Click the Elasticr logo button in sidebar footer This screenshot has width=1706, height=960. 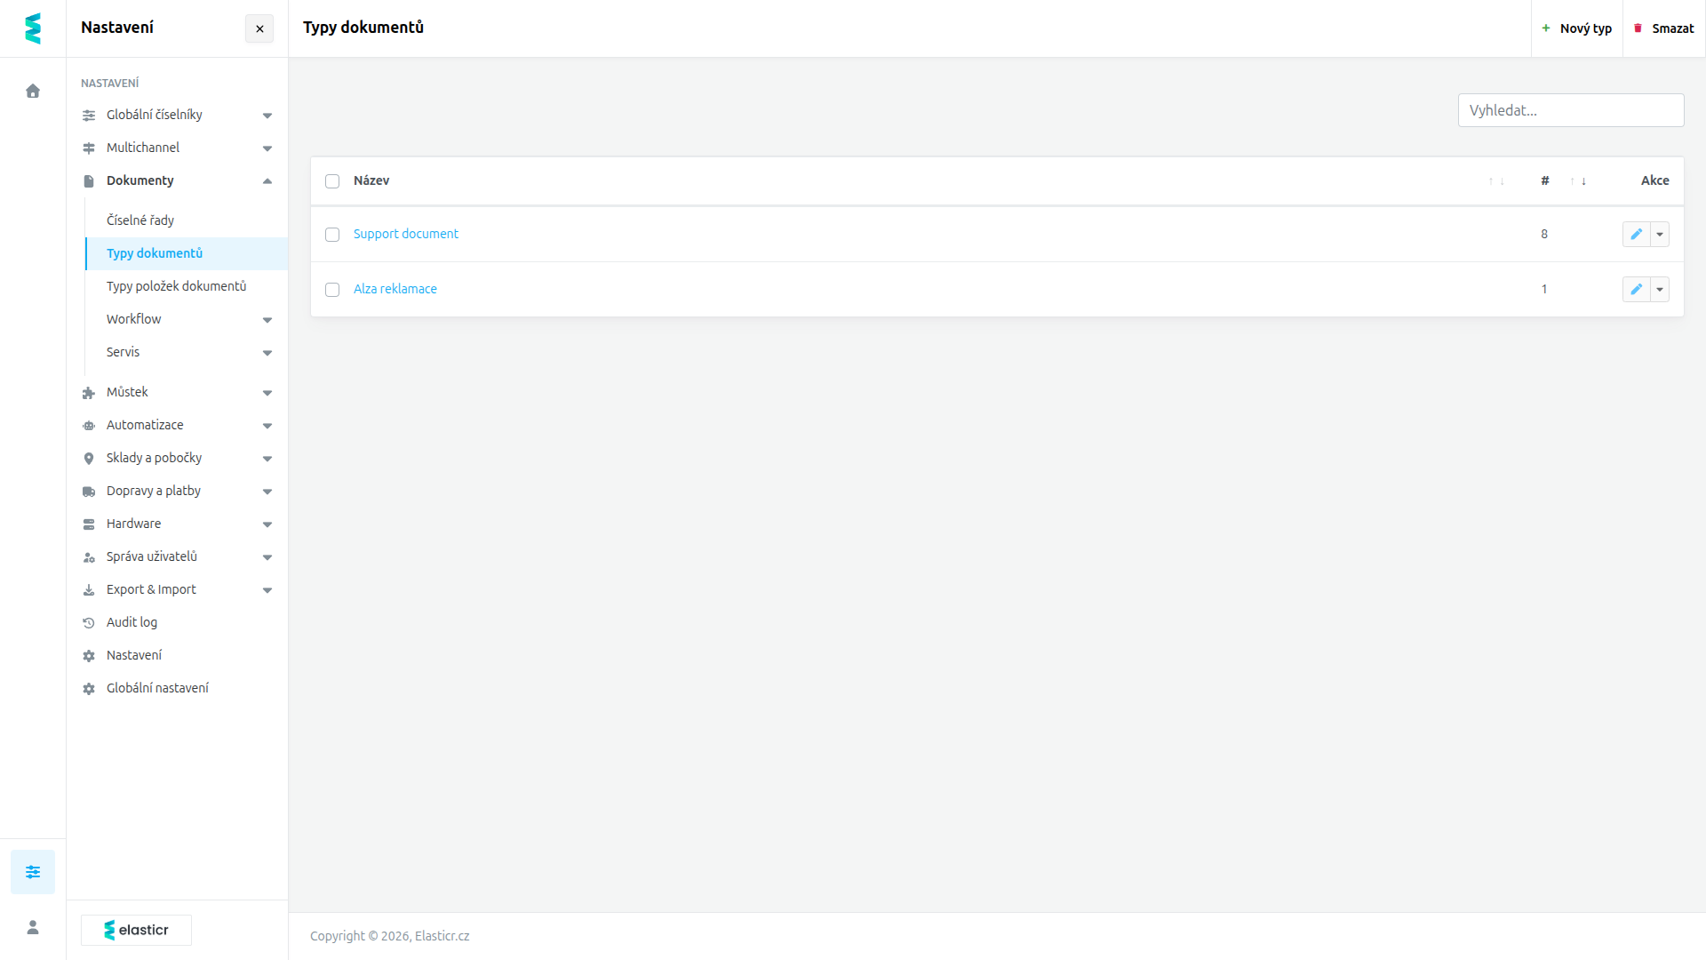136,930
